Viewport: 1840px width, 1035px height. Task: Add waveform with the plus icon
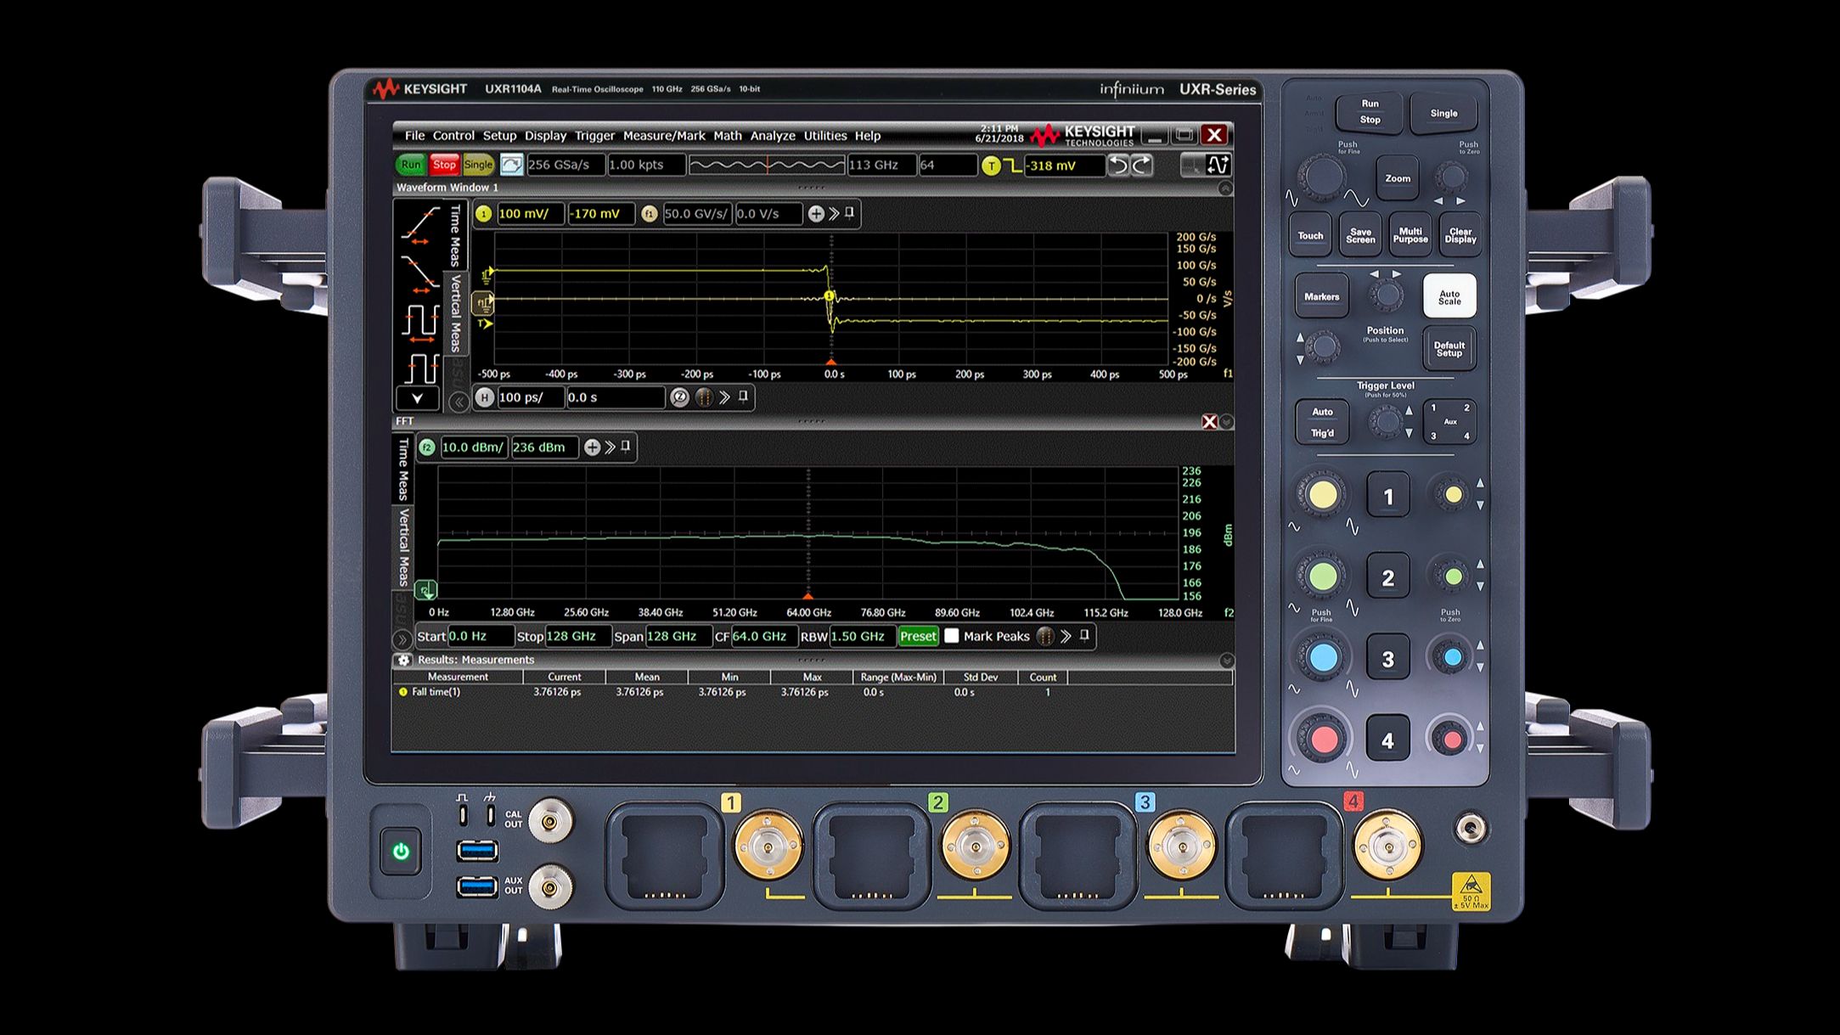pyautogui.click(x=816, y=214)
